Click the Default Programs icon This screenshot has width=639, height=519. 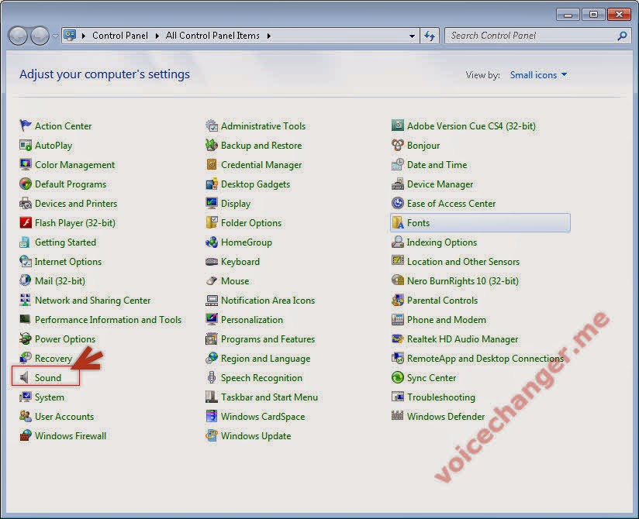point(26,184)
